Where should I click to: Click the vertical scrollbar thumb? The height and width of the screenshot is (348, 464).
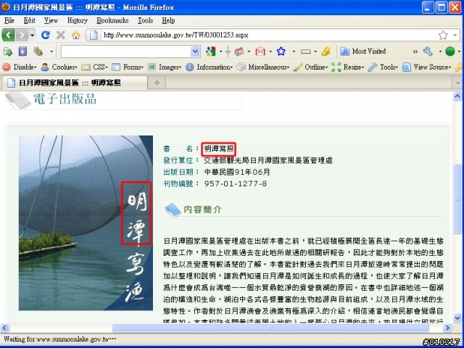pos(457,198)
